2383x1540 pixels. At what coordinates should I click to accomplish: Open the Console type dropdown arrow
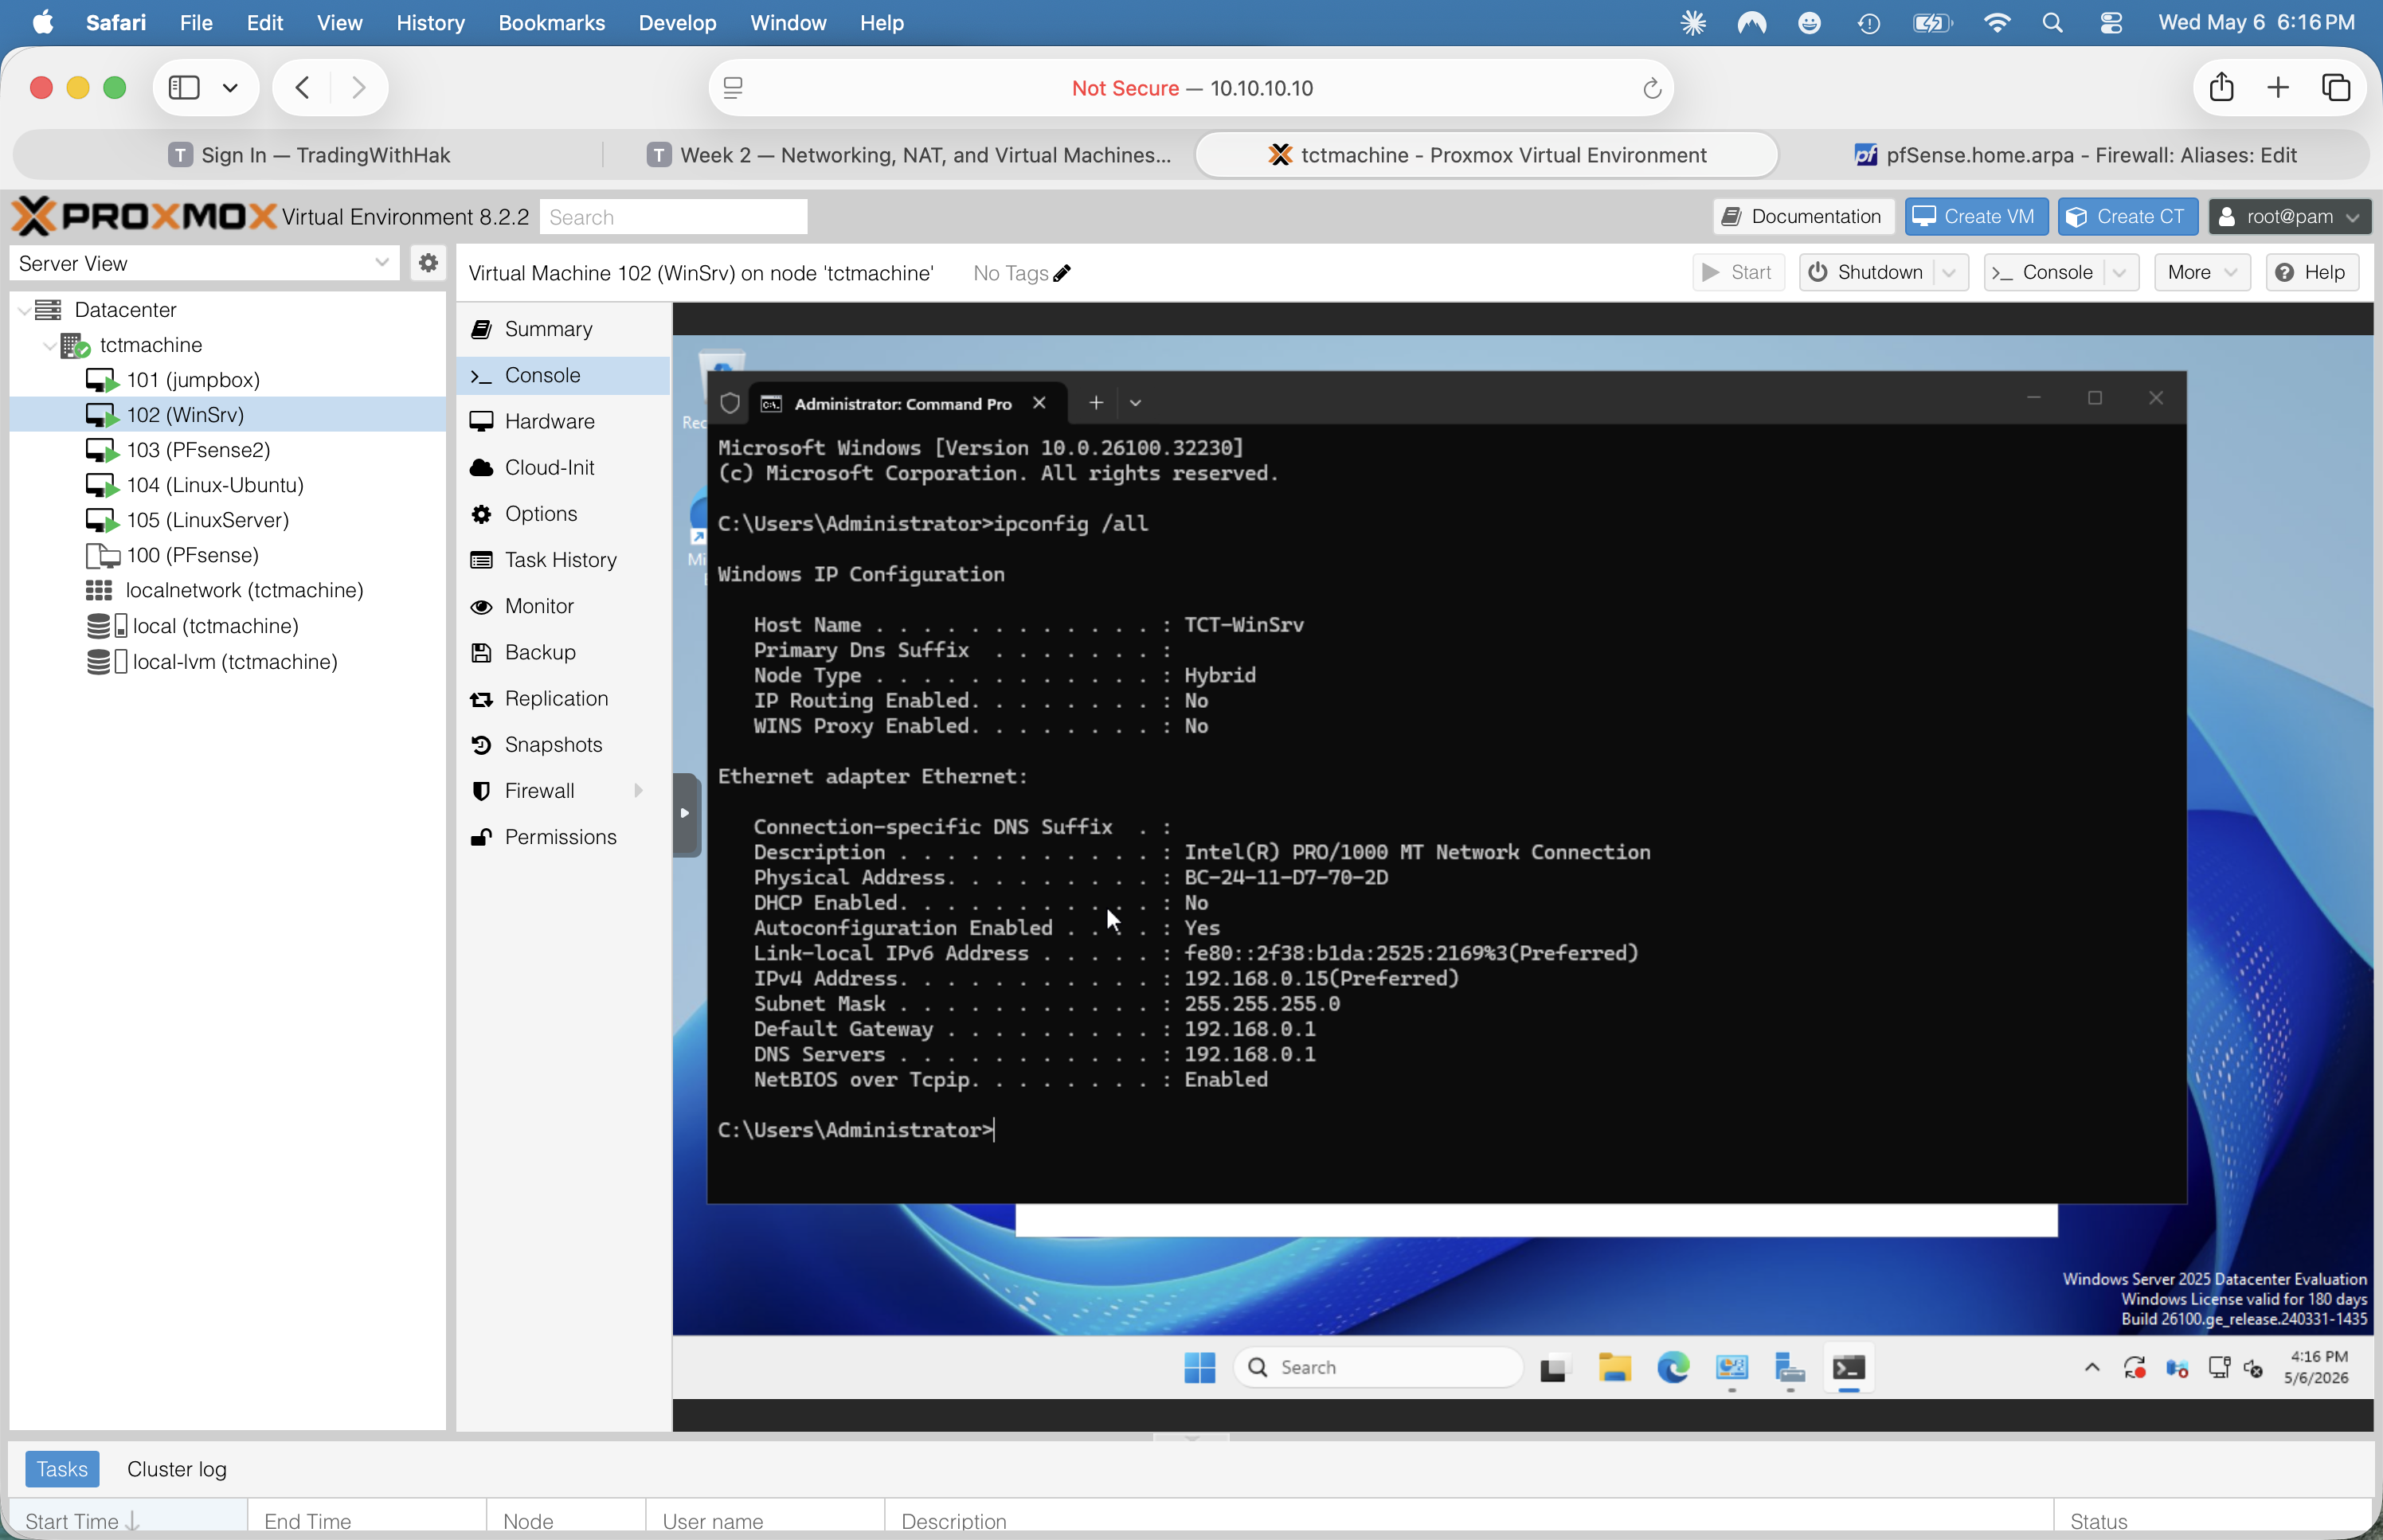2119,272
